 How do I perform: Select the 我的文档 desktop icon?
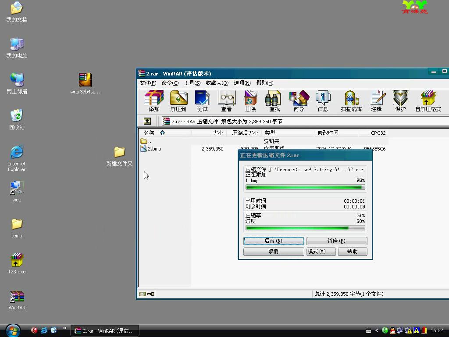pyautogui.click(x=17, y=12)
